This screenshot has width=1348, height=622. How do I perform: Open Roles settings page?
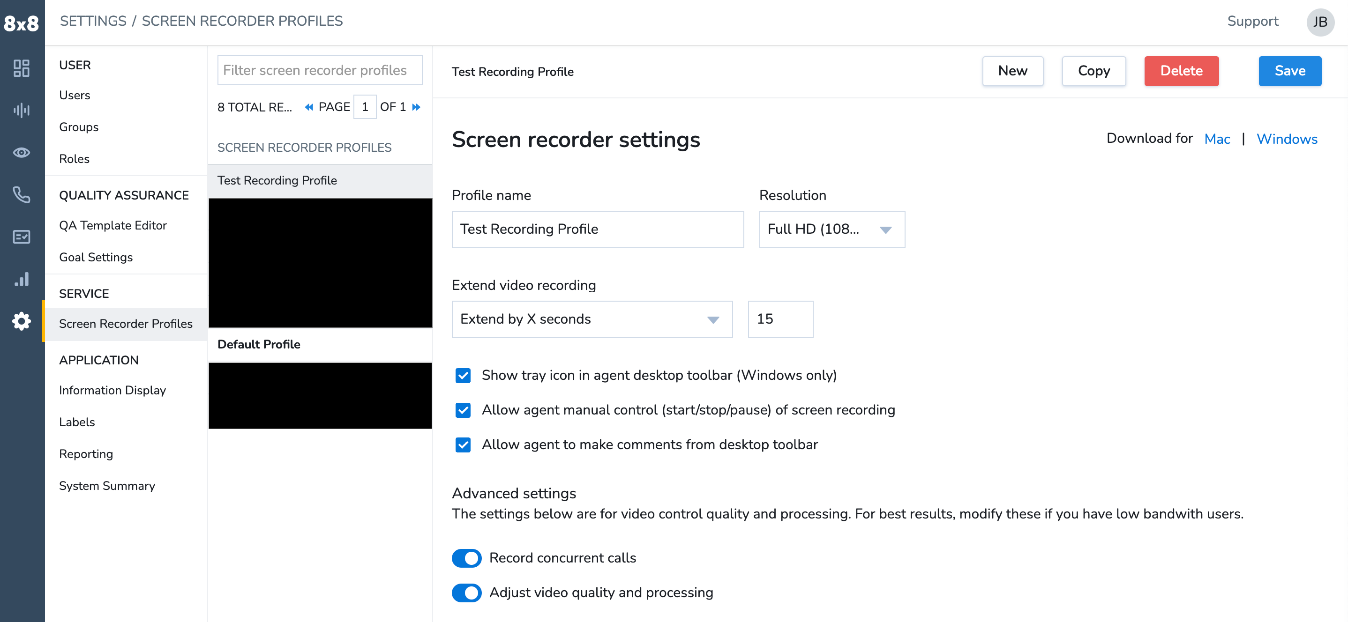click(x=75, y=159)
